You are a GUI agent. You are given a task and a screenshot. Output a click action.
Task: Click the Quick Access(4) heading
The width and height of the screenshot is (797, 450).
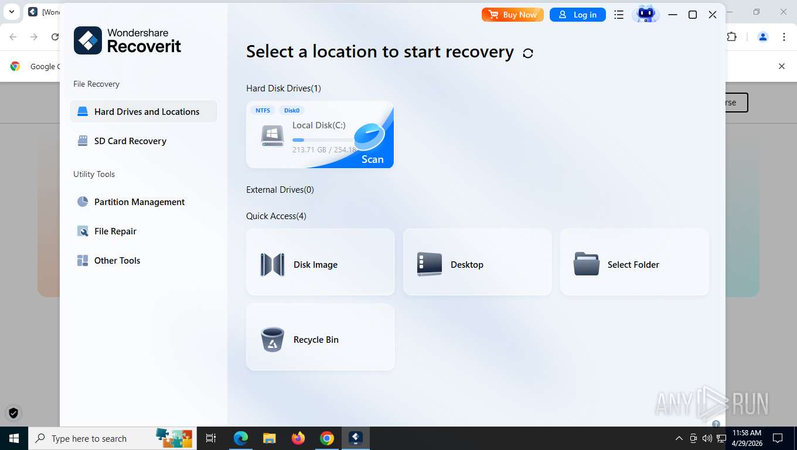click(x=276, y=216)
